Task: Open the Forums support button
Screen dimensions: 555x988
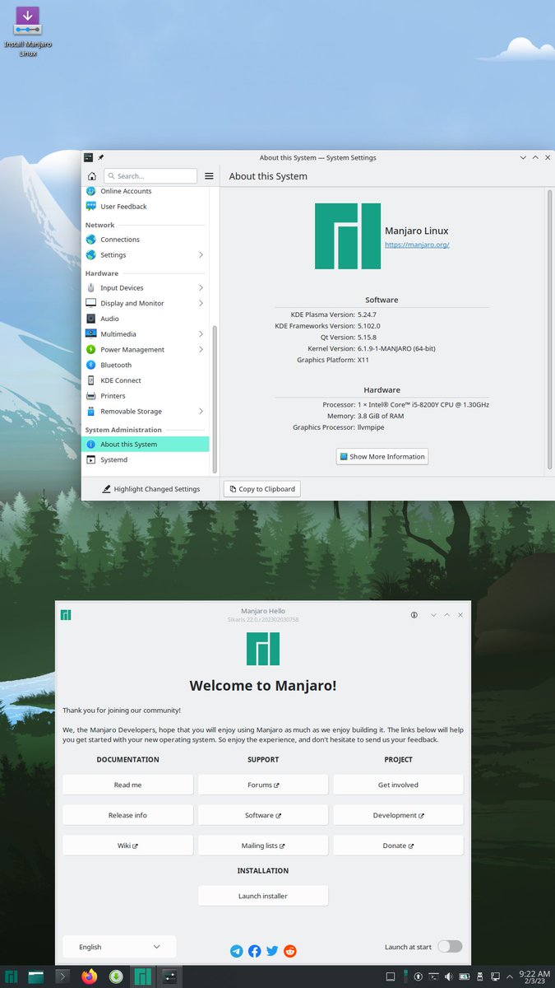Action: coord(263,785)
